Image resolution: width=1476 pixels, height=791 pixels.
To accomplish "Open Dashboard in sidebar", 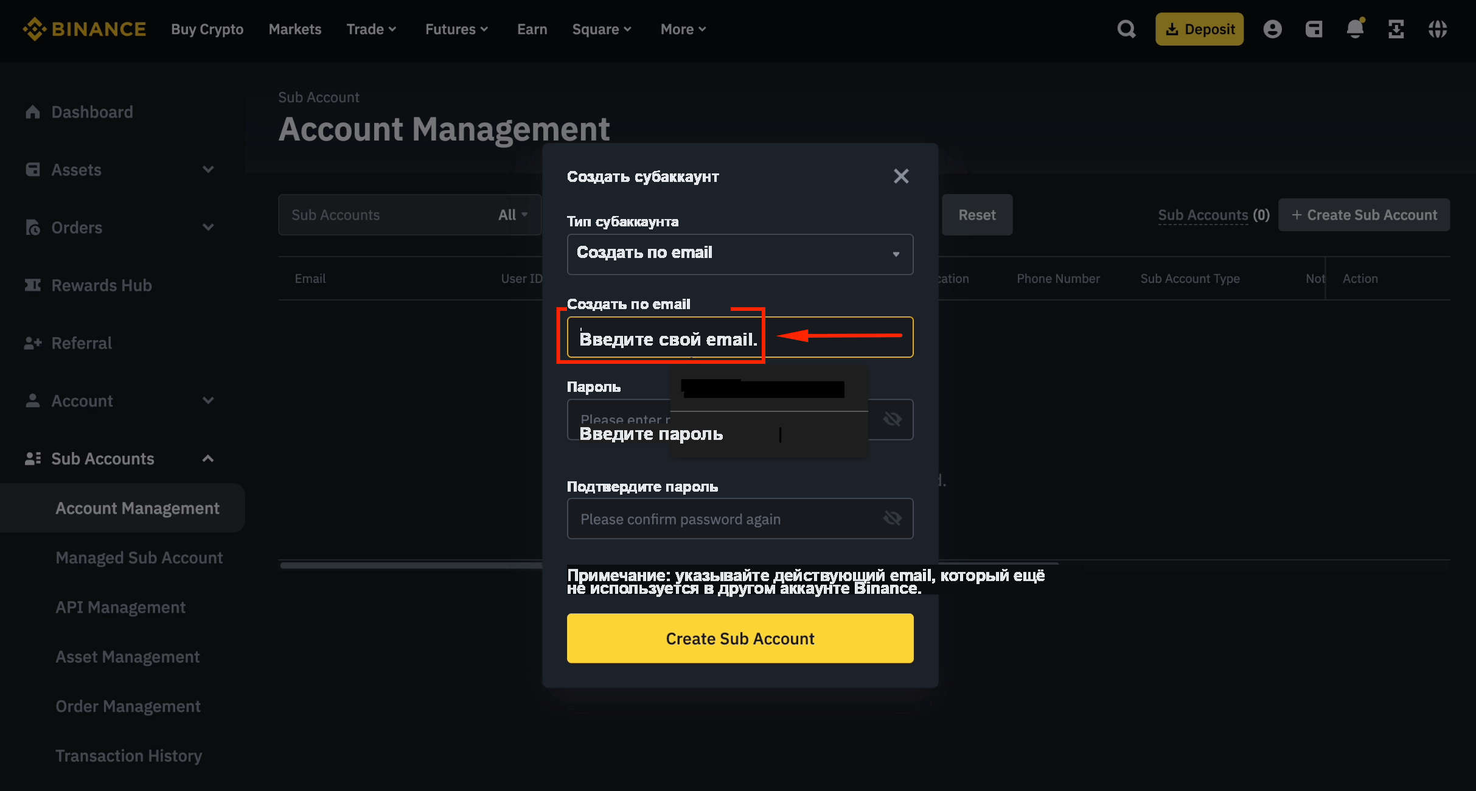I will [x=92, y=112].
